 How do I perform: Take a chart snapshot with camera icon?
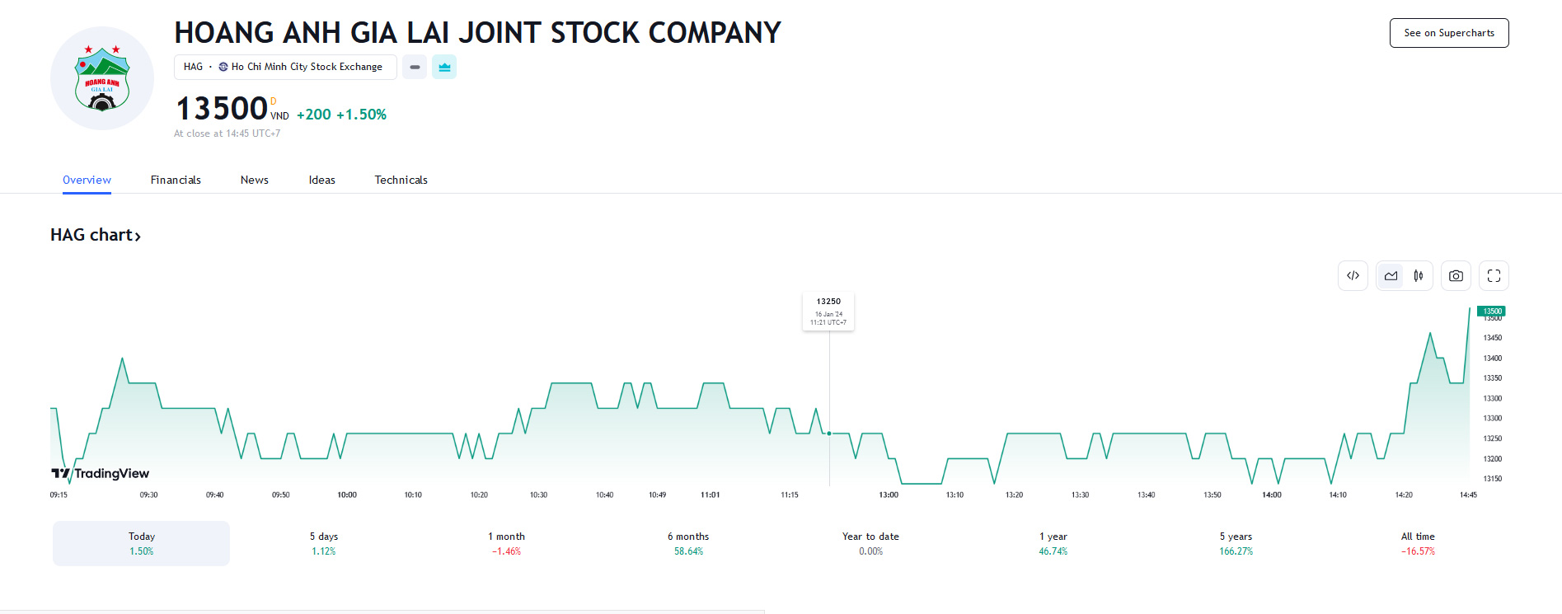coord(1456,276)
